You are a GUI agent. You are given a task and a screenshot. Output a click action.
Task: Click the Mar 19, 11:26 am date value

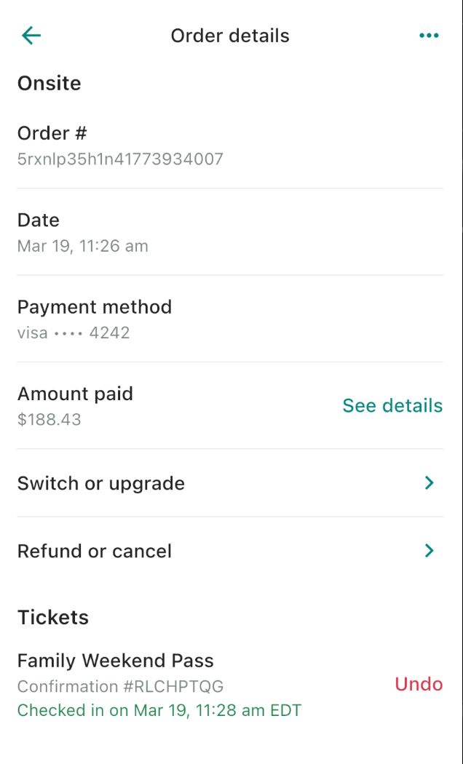click(83, 246)
